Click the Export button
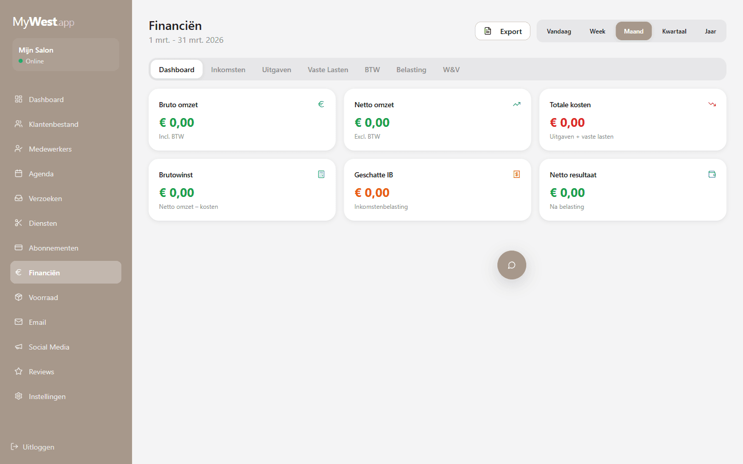The height and width of the screenshot is (464, 743). [x=502, y=31]
